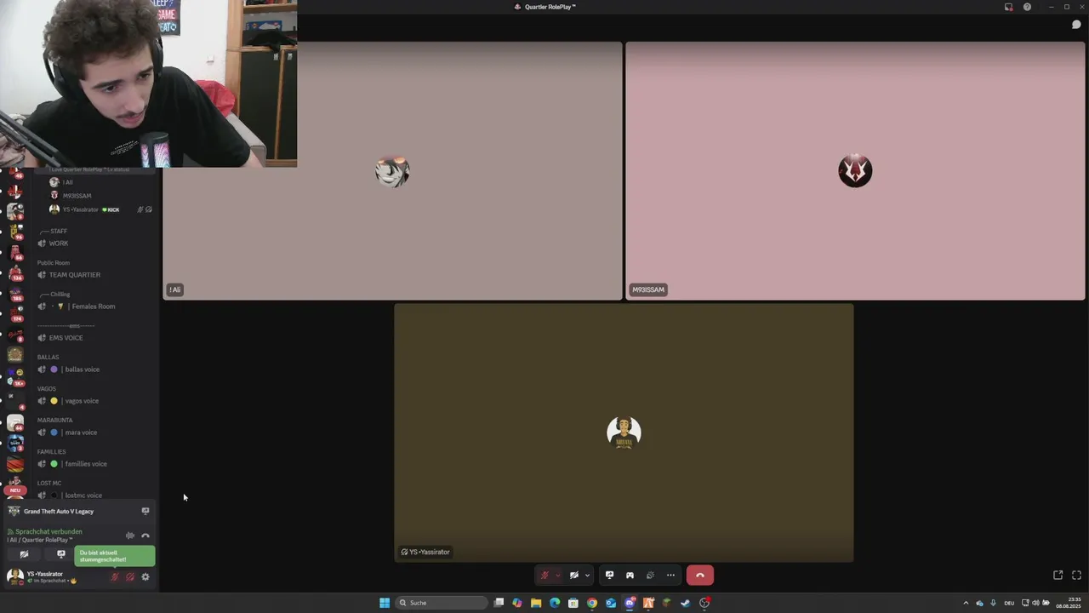This screenshot has height=613, width=1089.
Task: Pop out the call window
Action: point(1058,576)
